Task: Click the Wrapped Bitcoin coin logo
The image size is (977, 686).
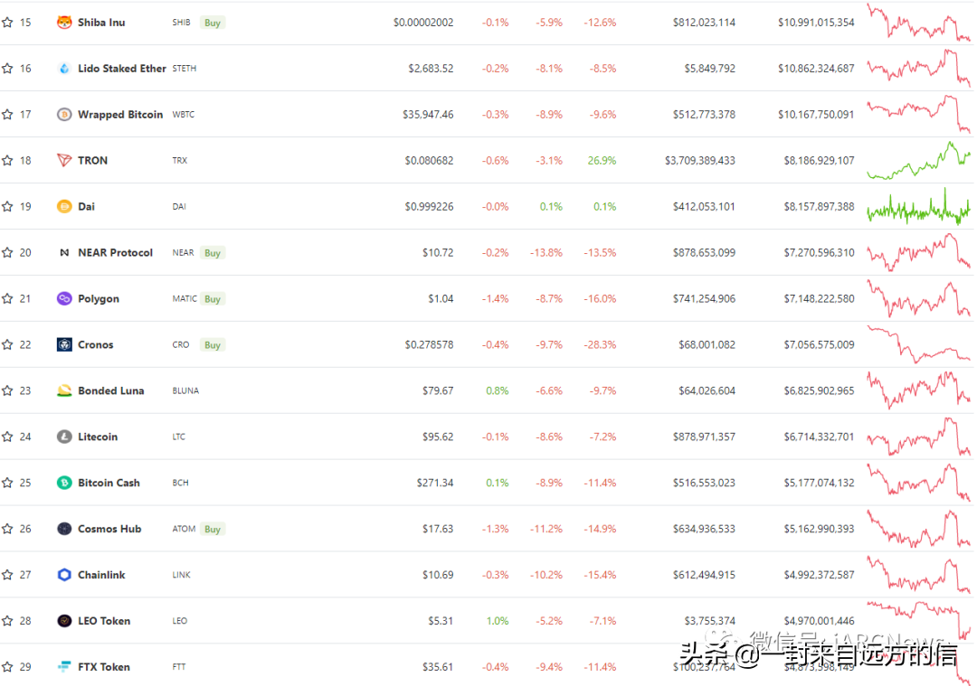Action: [x=64, y=114]
